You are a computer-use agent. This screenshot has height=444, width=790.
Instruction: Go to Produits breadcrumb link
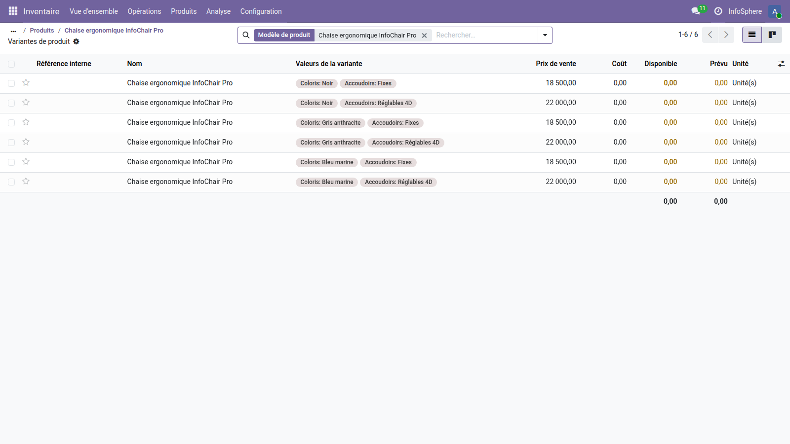42,31
